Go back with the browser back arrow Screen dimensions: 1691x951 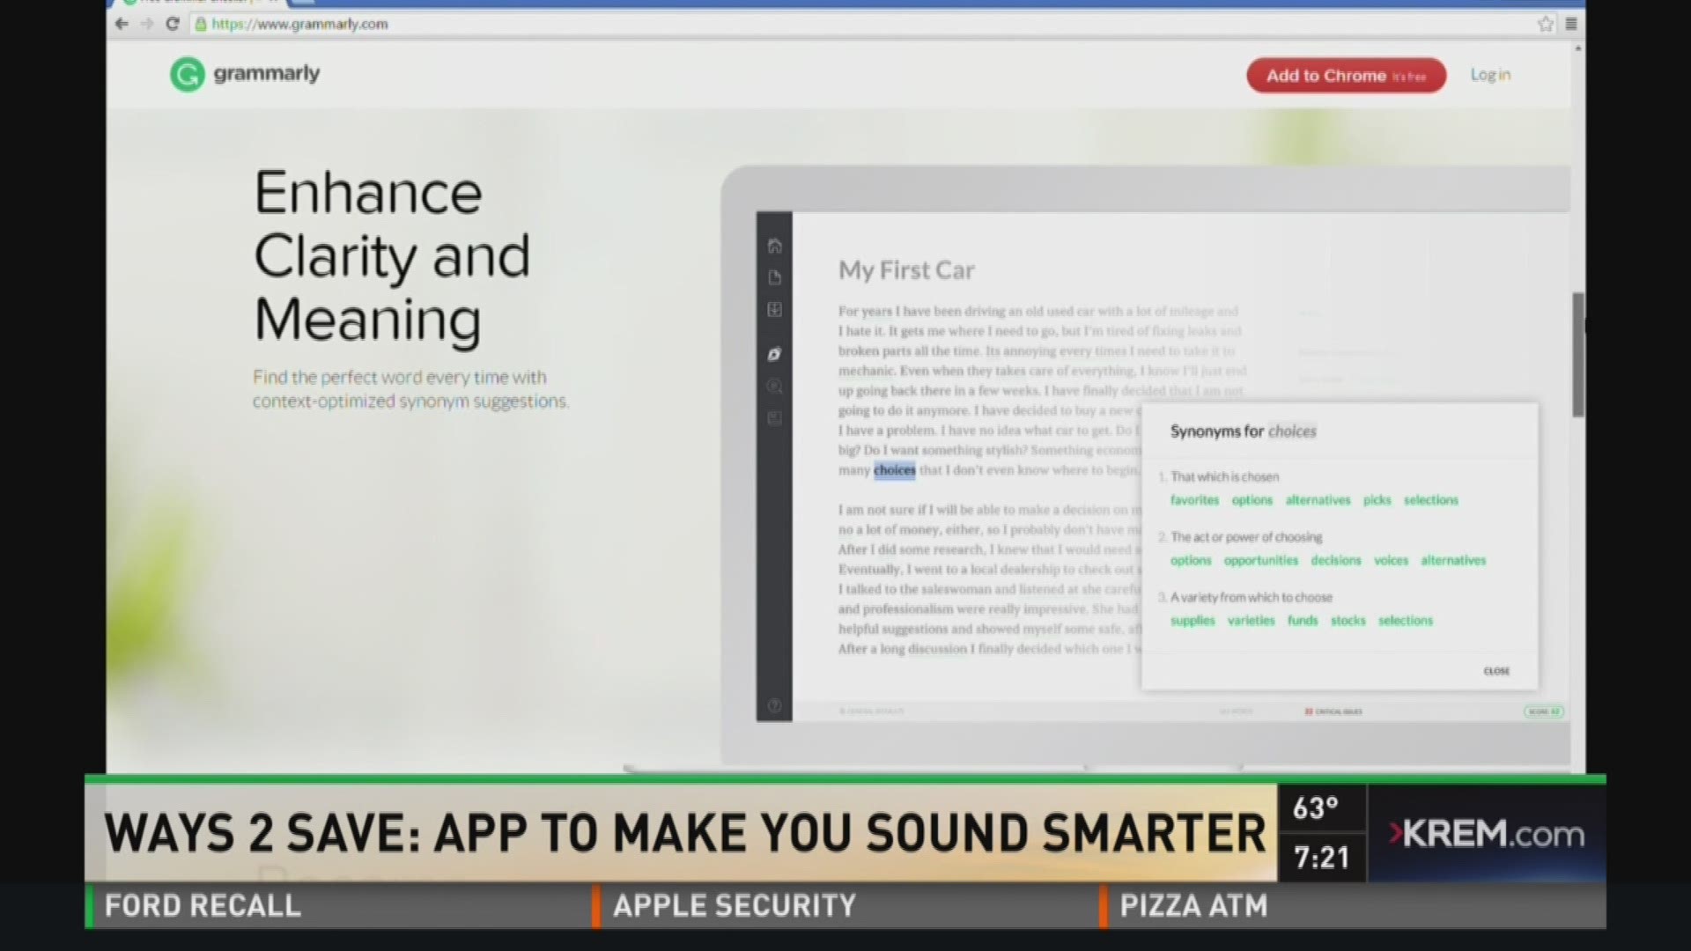point(122,24)
